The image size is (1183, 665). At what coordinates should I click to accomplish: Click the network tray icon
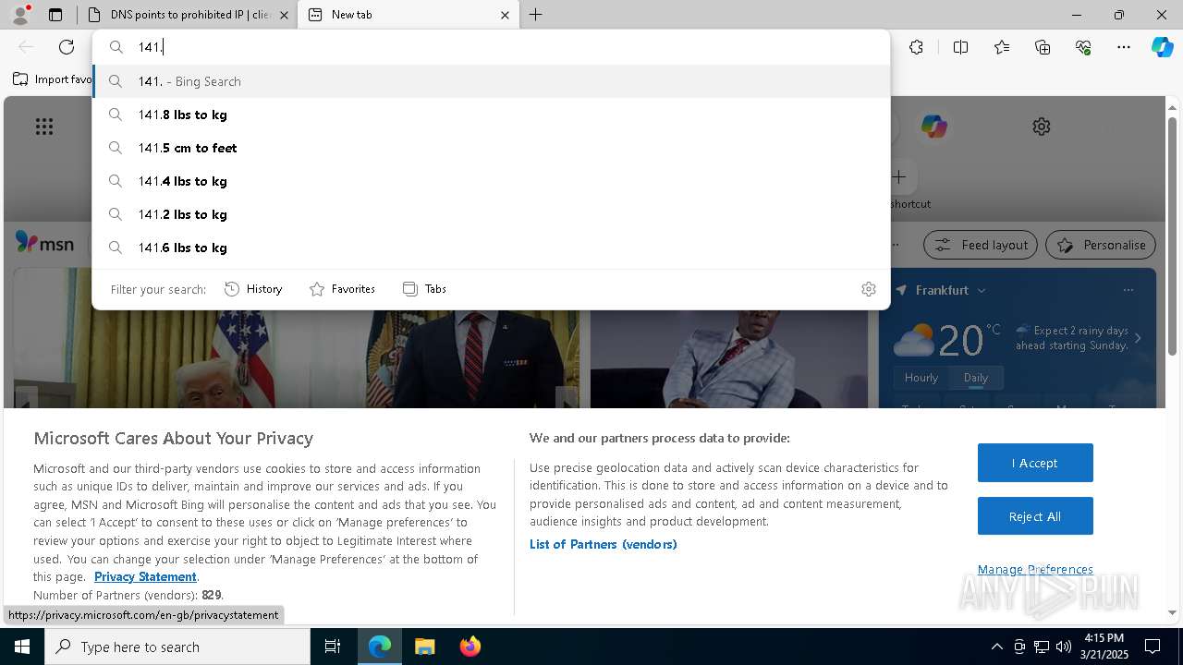click(1042, 647)
